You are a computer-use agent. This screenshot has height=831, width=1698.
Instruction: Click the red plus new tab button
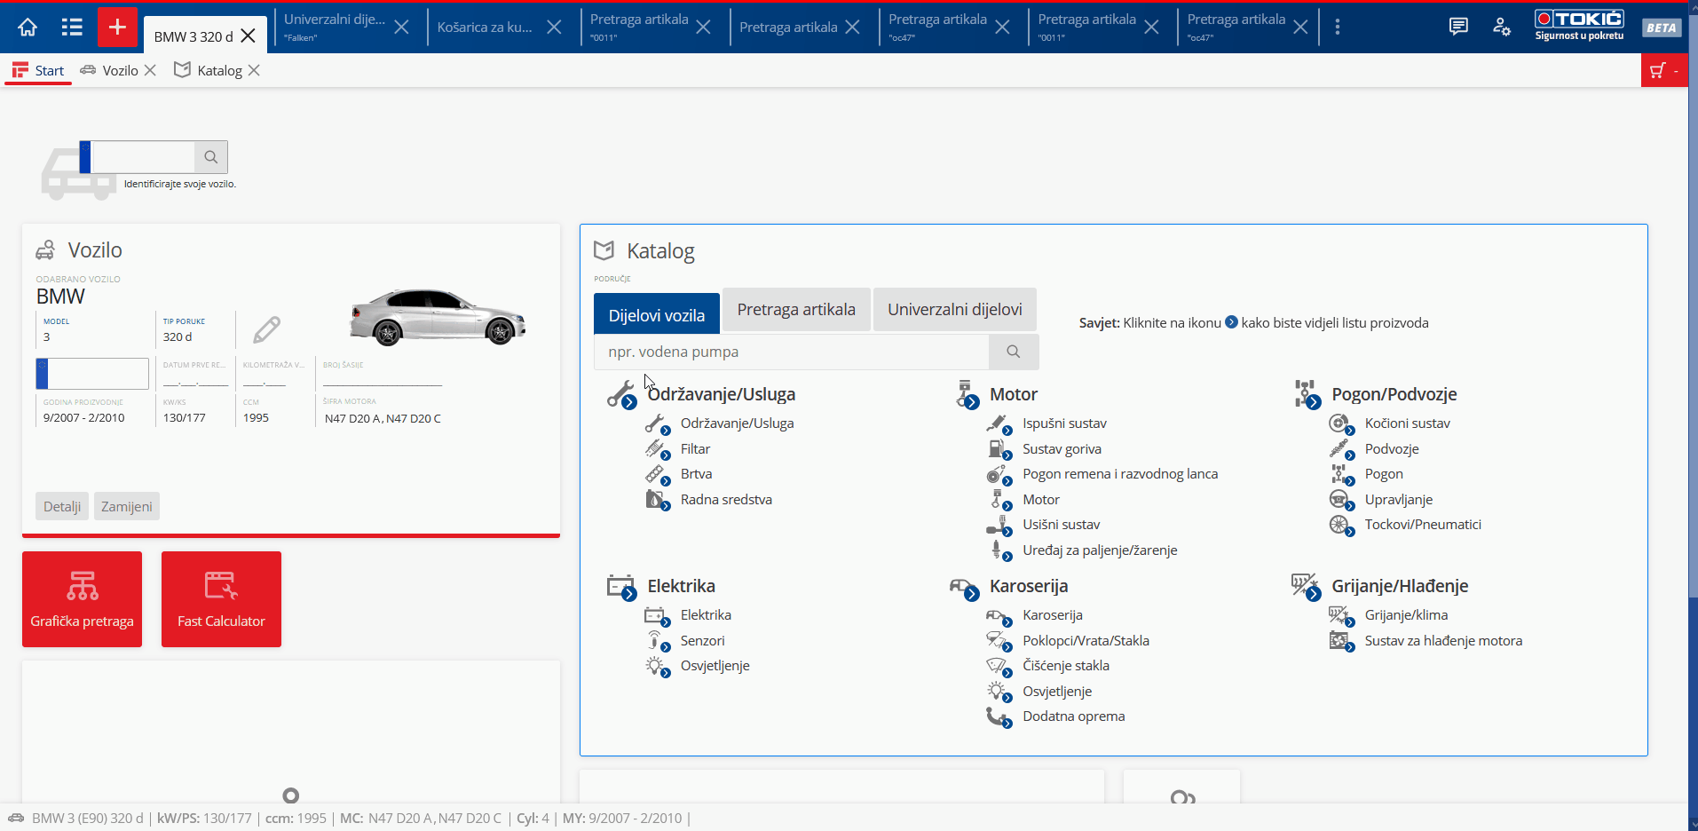pyautogui.click(x=117, y=27)
